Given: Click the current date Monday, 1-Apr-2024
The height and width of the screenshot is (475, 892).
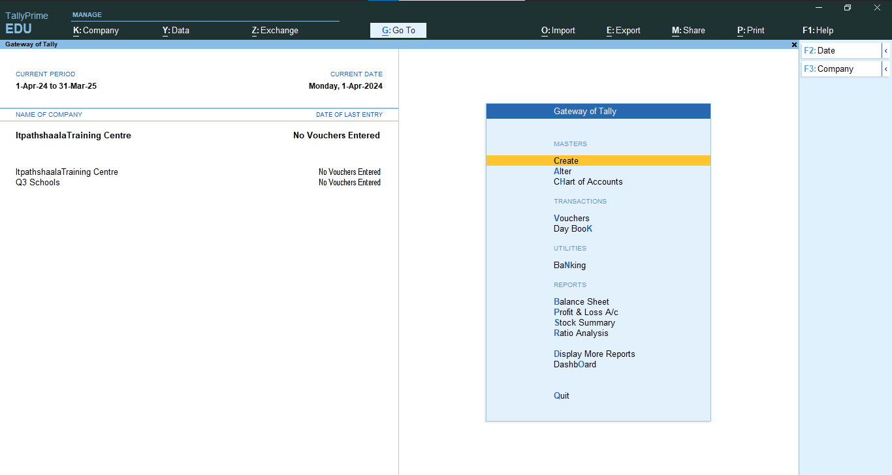Looking at the screenshot, I should [x=345, y=85].
